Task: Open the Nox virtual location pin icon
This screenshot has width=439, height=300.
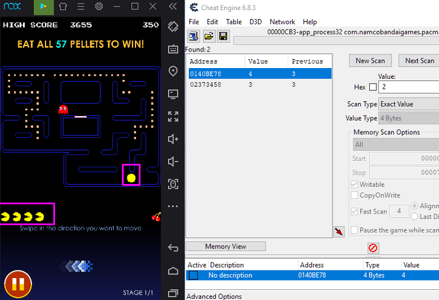Action: (x=173, y=71)
